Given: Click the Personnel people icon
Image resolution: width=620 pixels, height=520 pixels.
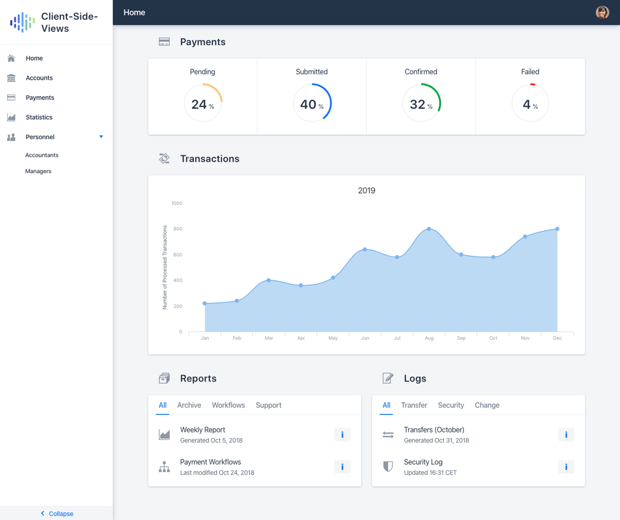Looking at the screenshot, I should point(12,137).
